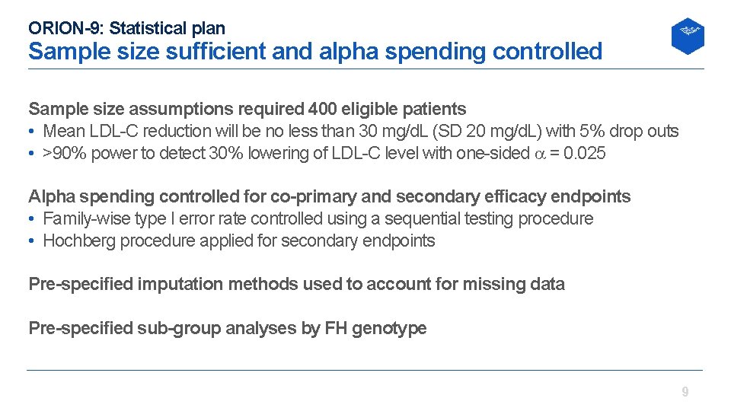Click the 'Alpha spending controlled for co-primary' heading

coord(329,196)
